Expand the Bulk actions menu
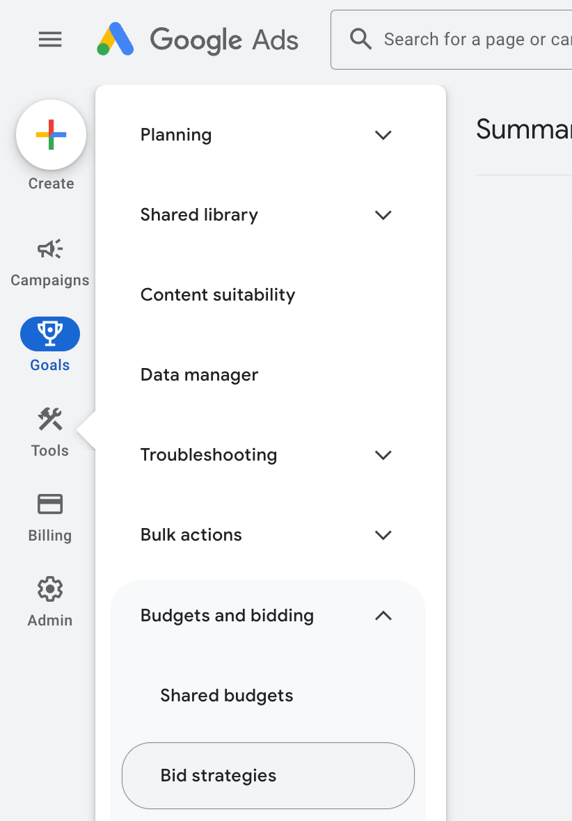 click(x=383, y=535)
